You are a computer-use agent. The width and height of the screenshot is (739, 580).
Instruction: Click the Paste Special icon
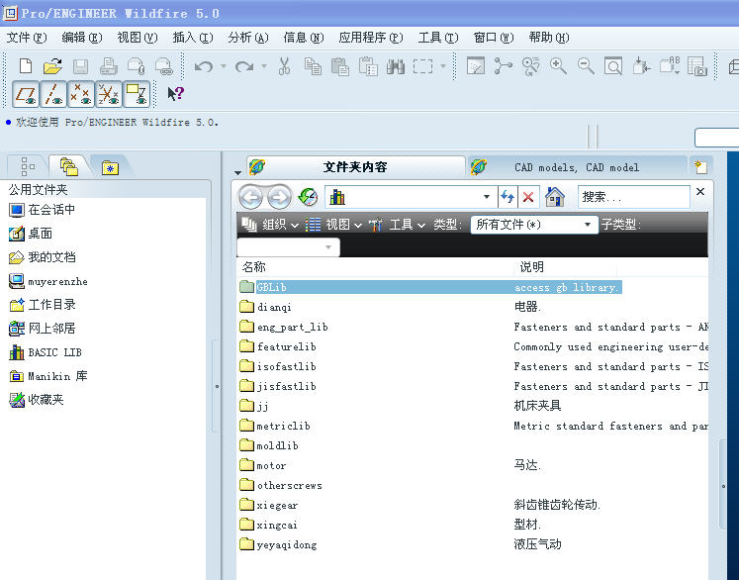click(x=368, y=66)
